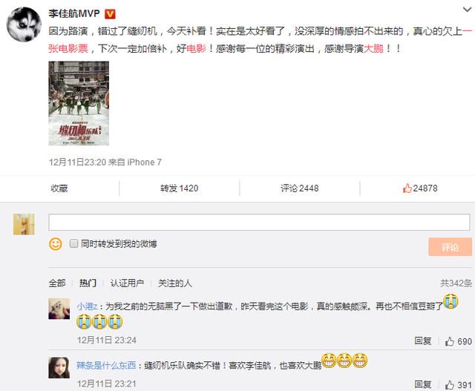Click the orange verified V badge
Viewport: 475px width, 391px height.
pyautogui.click(x=110, y=14)
